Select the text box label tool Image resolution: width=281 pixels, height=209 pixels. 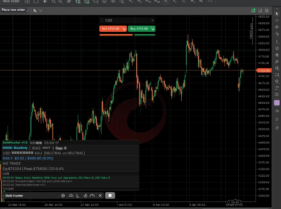click(277, 94)
